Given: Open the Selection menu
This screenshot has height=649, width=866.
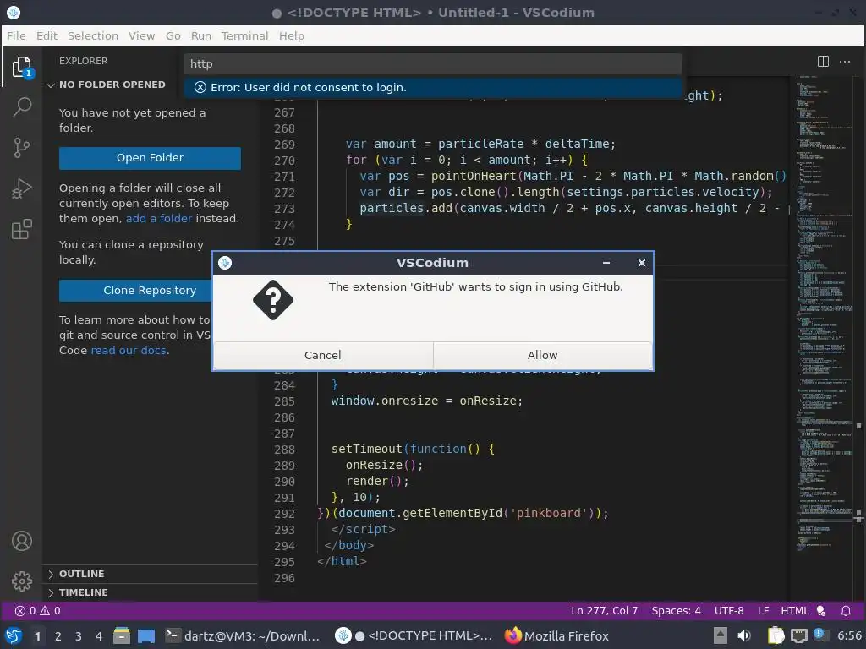Looking at the screenshot, I should 93,35.
